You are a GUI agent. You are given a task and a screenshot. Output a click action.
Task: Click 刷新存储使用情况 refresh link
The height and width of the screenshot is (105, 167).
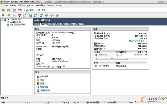tap(137, 41)
